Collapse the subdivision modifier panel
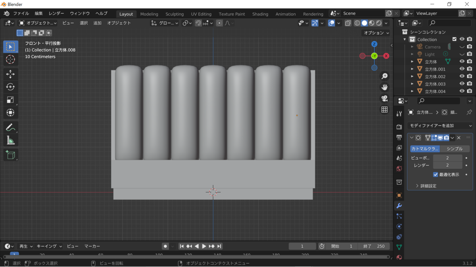Screen dimensions: 476x267 pos(411,138)
